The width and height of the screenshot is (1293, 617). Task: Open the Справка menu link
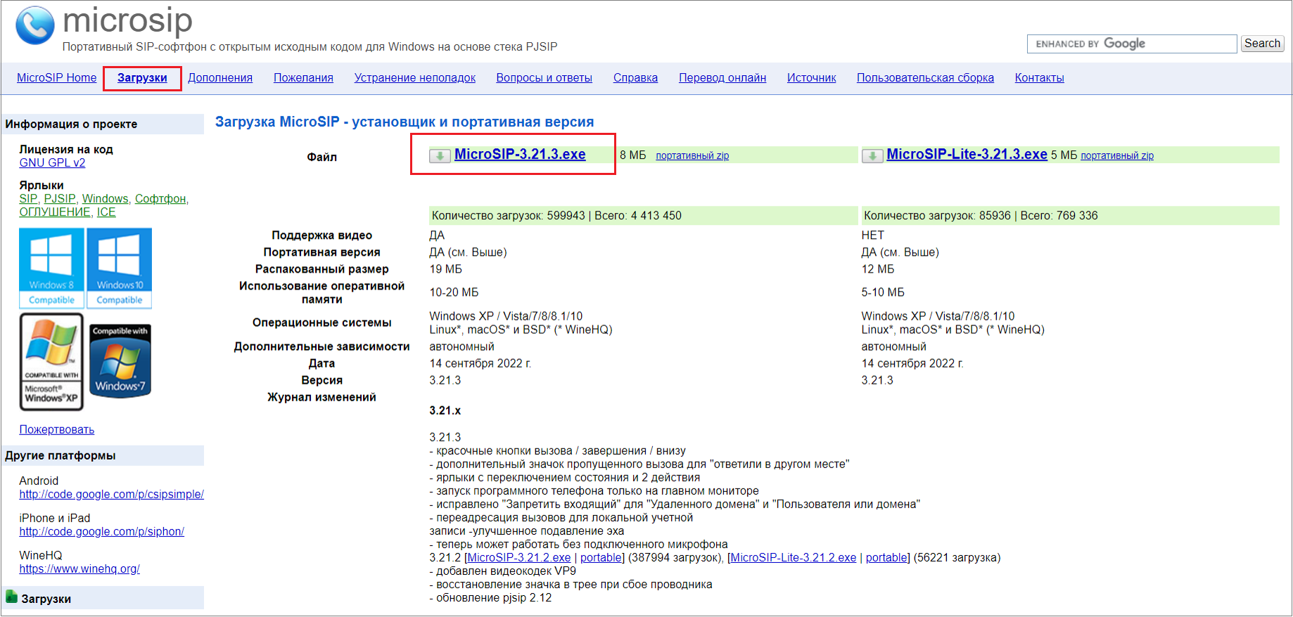pyautogui.click(x=635, y=78)
